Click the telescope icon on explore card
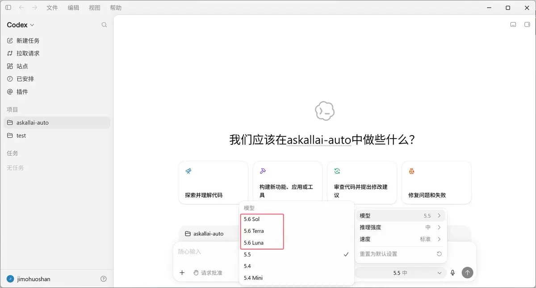The height and width of the screenshot is (288, 536). coord(188,171)
